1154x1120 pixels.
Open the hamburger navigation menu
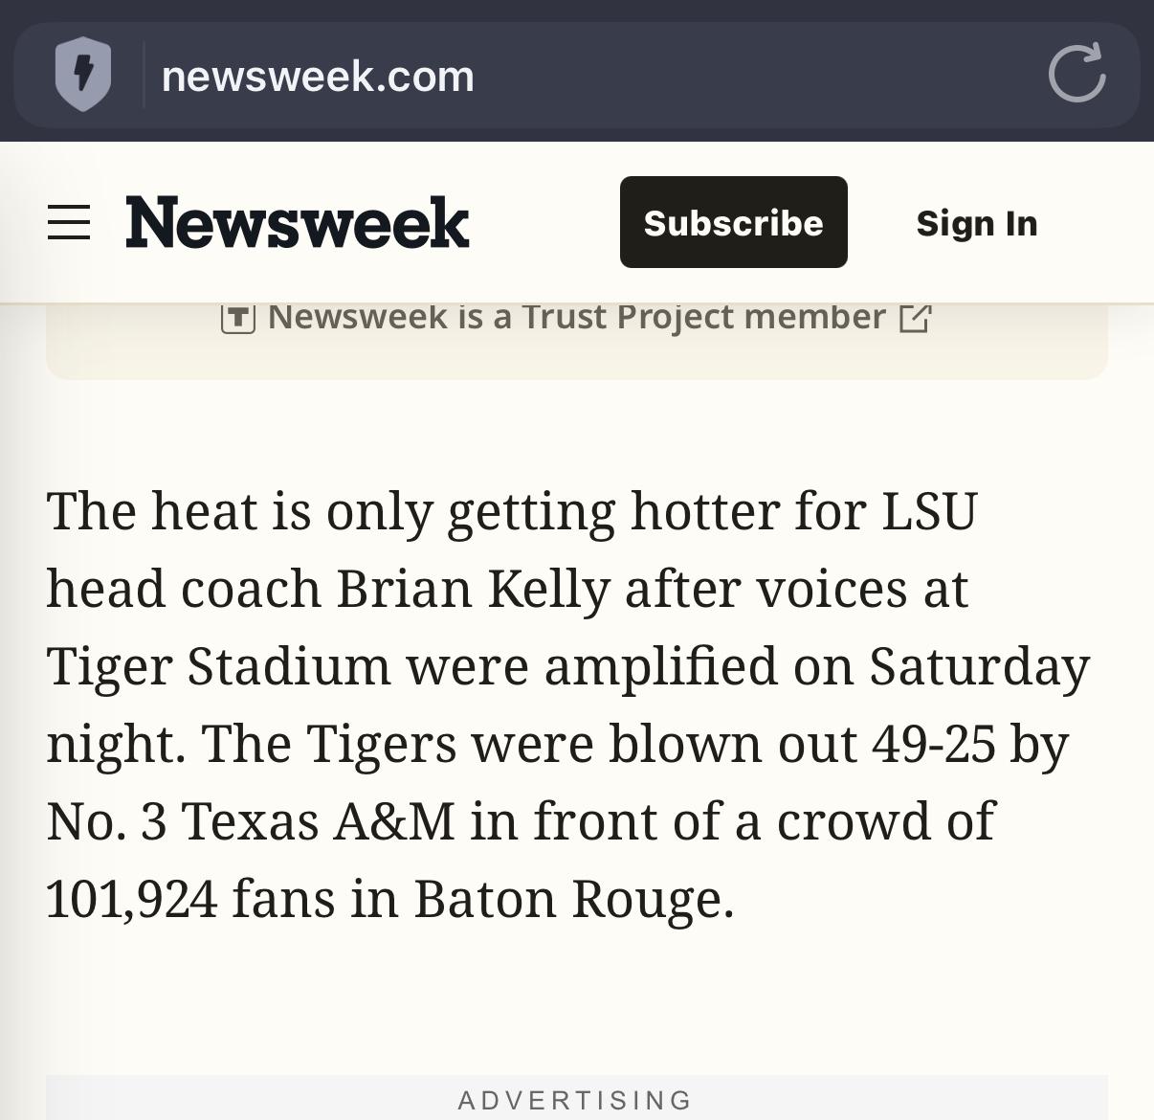69,222
